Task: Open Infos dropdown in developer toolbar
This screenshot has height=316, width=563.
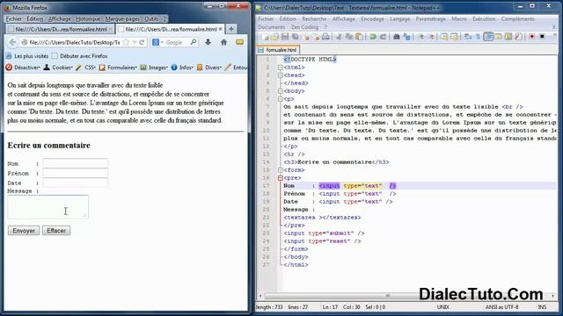Action: [x=182, y=68]
